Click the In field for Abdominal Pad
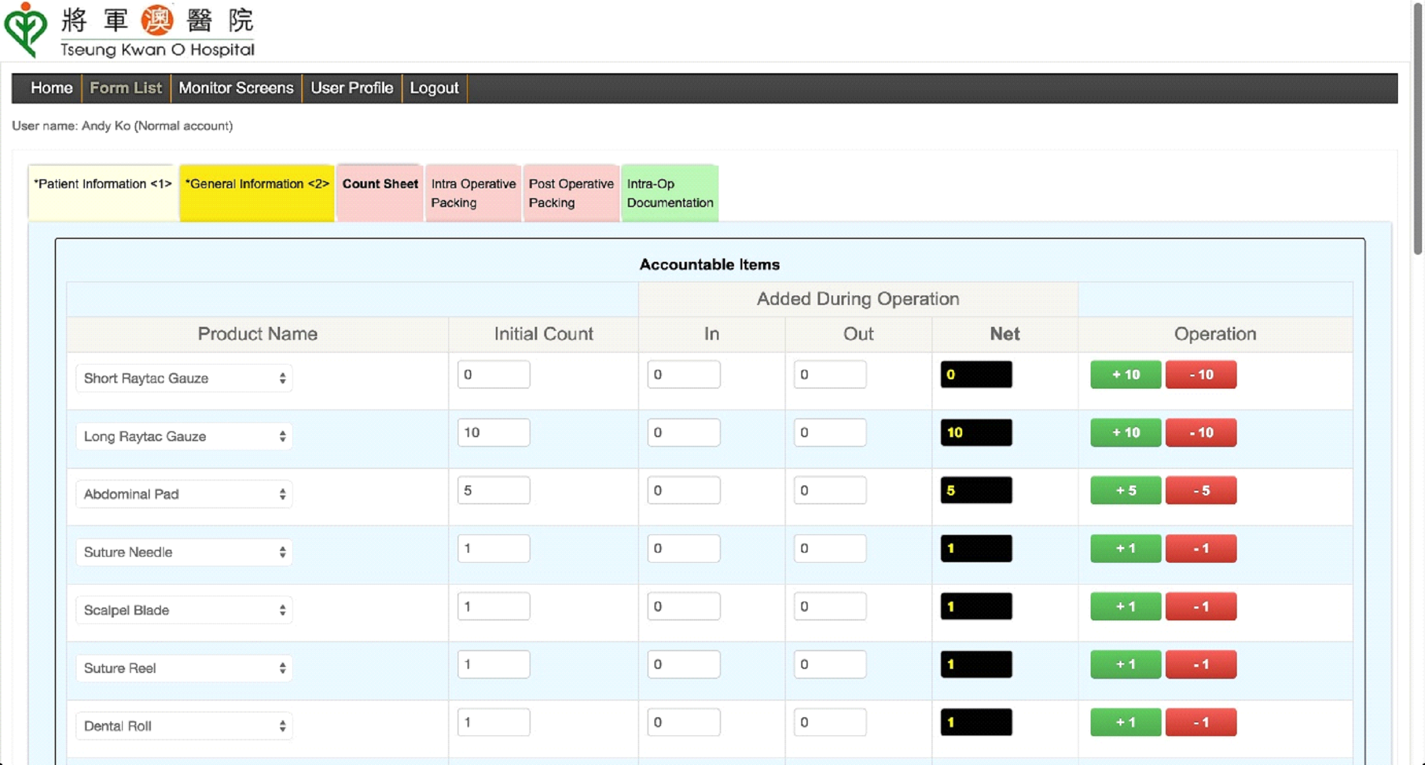The height and width of the screenshot is (765, 1425). [683, 490]
